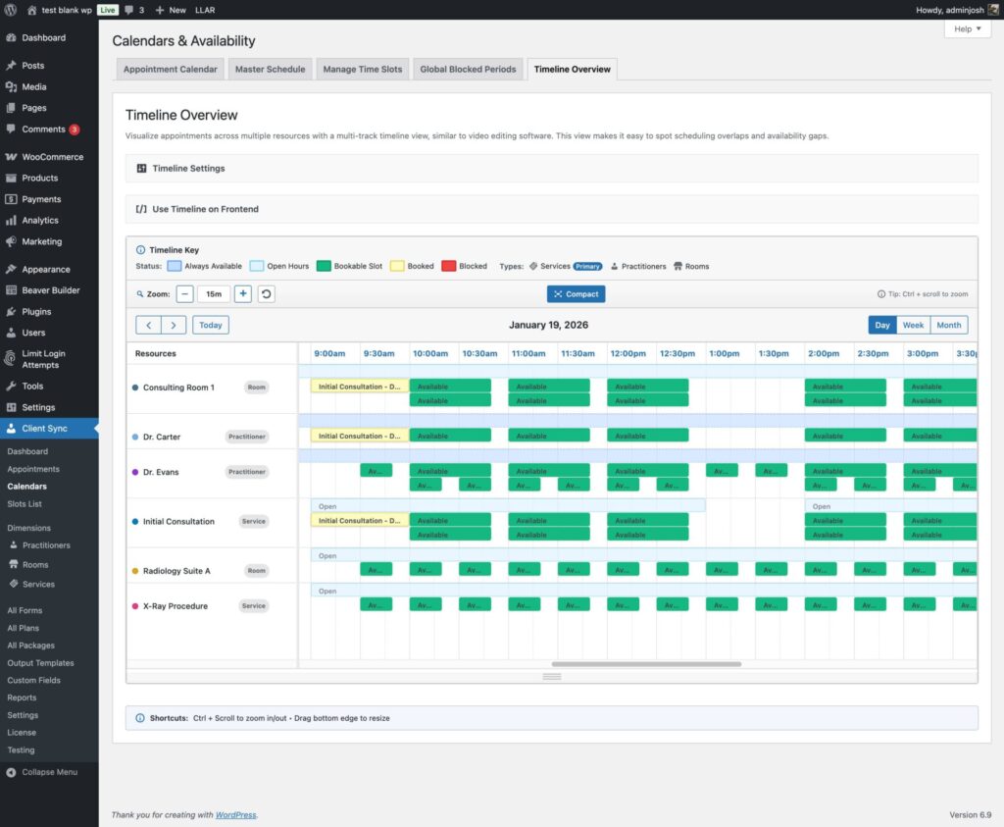Switch timeline to Month view
1004x827 pixels.
click(x=948, y=325)
